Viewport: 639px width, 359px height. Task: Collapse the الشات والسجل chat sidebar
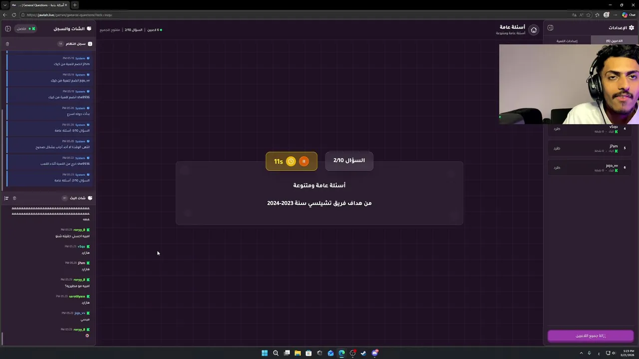(x=8, y=28)
